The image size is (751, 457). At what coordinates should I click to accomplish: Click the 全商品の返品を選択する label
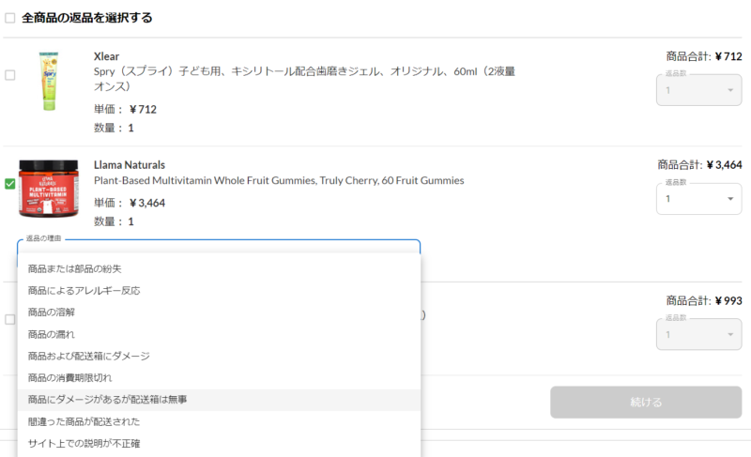(86, 18)
